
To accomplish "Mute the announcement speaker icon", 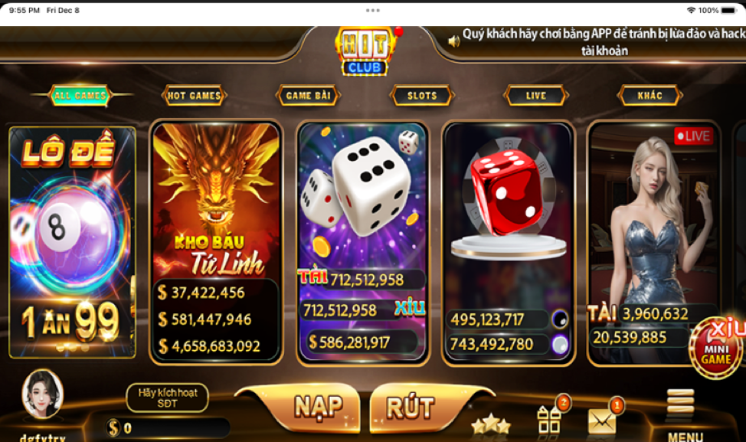I will [x=454, y=42].
